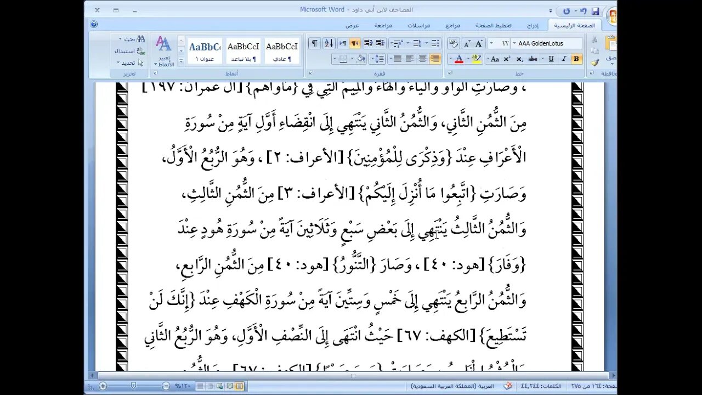
Task: Open the highlight color dropdown arrow
Action: point(468,59)
